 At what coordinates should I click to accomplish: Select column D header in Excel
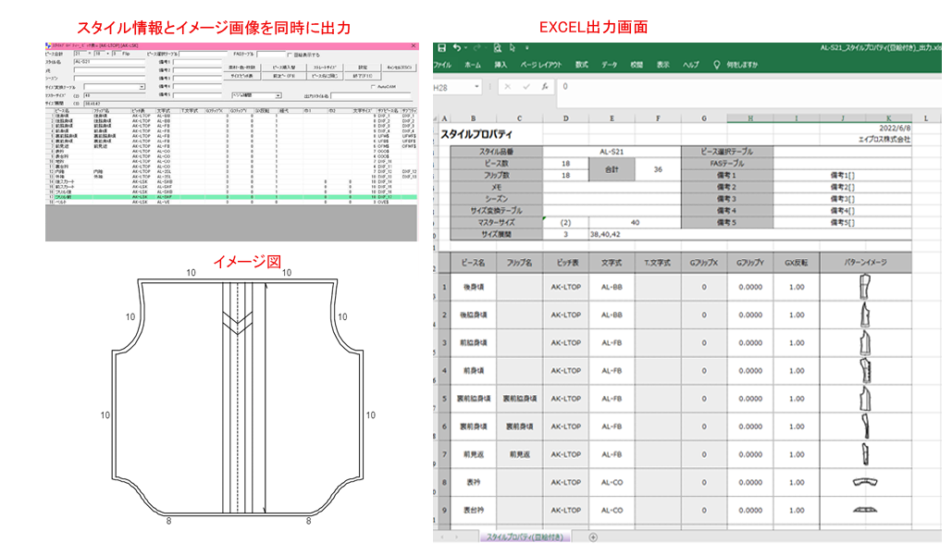pyautogui.click(x=565, y=118)
